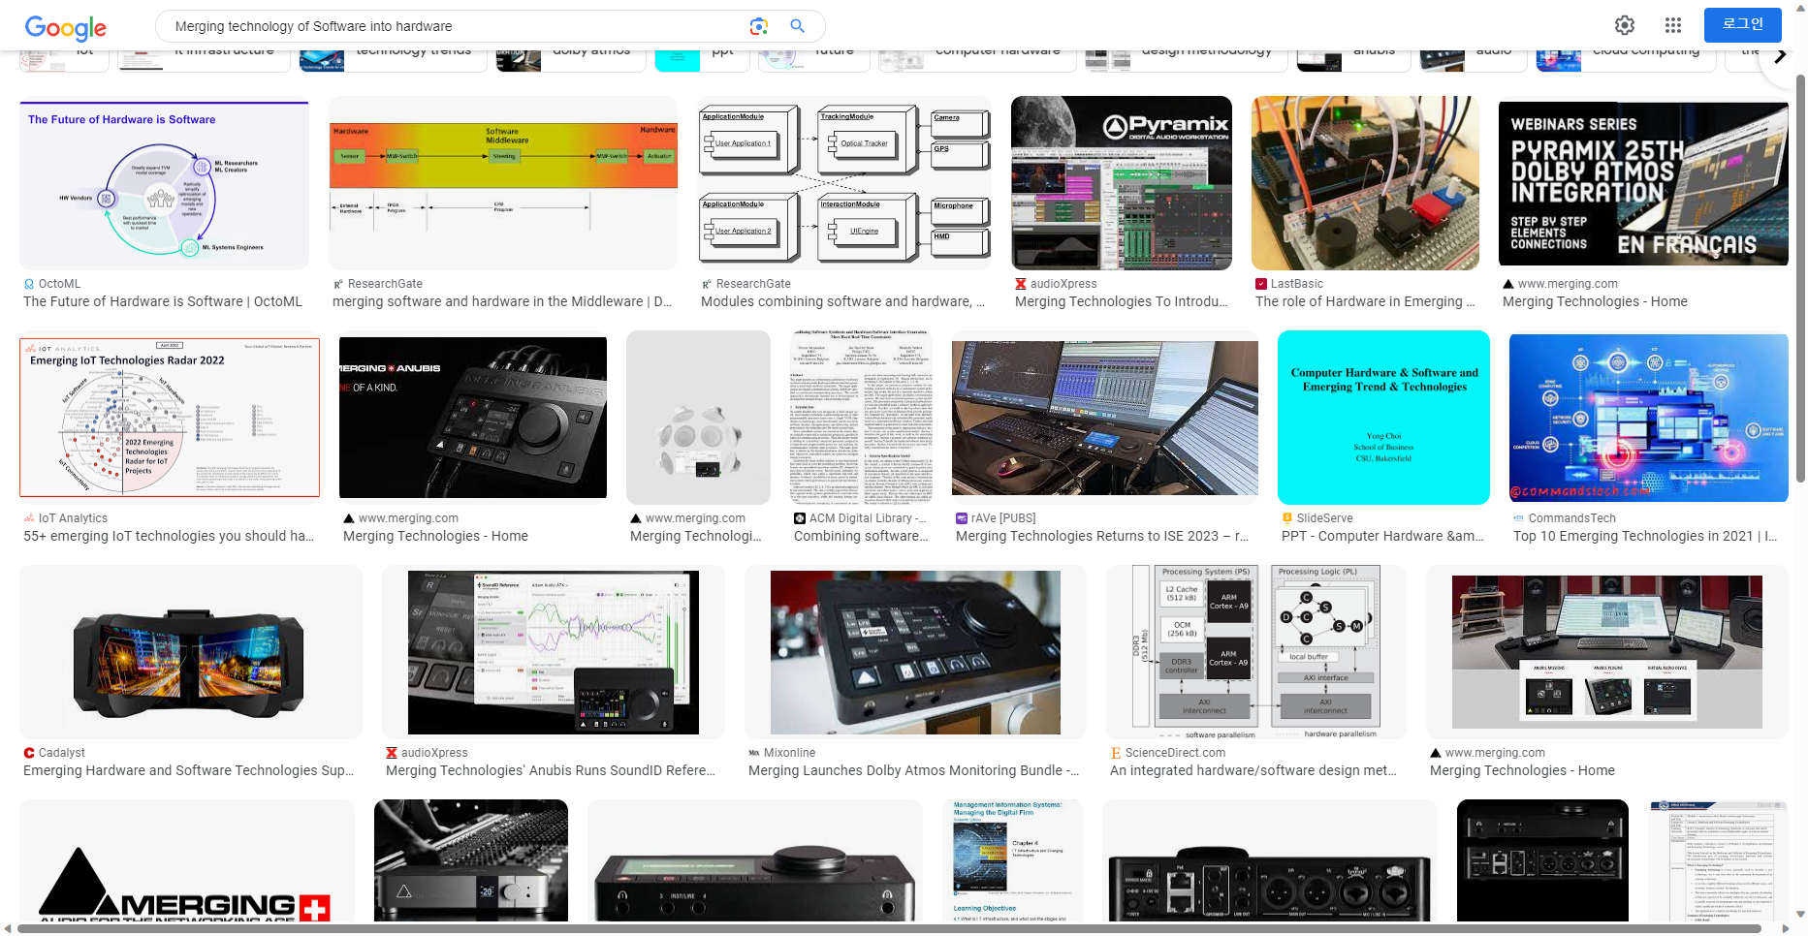The width and height of the screenshot is (1808, 936).
Task: Open '55+ emerging IoT technologies' link
Action: [x=169, y=536]
